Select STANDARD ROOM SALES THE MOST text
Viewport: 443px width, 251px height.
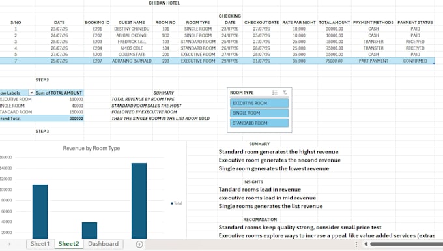tap(147, 106)
